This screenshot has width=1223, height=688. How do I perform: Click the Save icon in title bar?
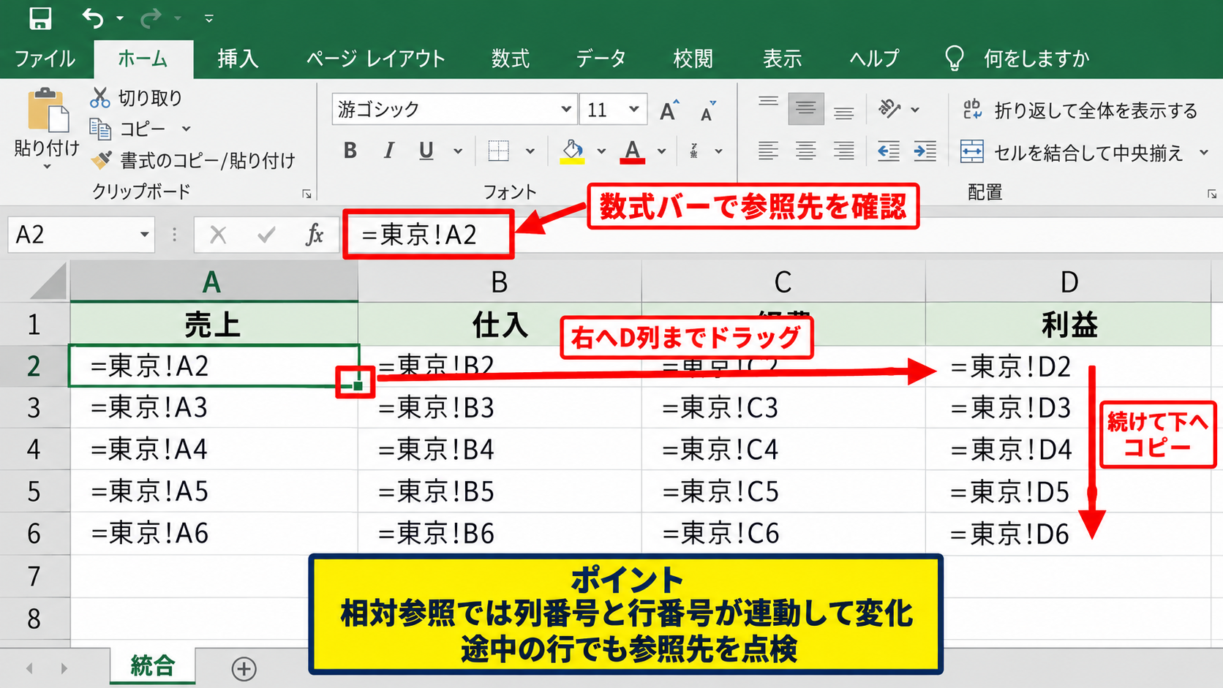coord(40,18)
